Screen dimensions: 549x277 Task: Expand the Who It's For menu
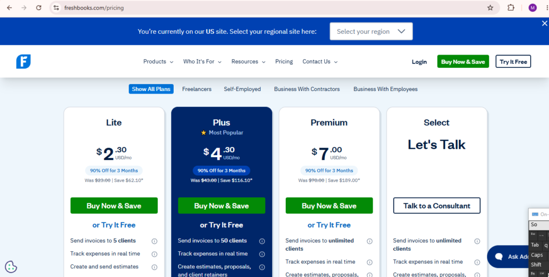[x=202, y=61]
